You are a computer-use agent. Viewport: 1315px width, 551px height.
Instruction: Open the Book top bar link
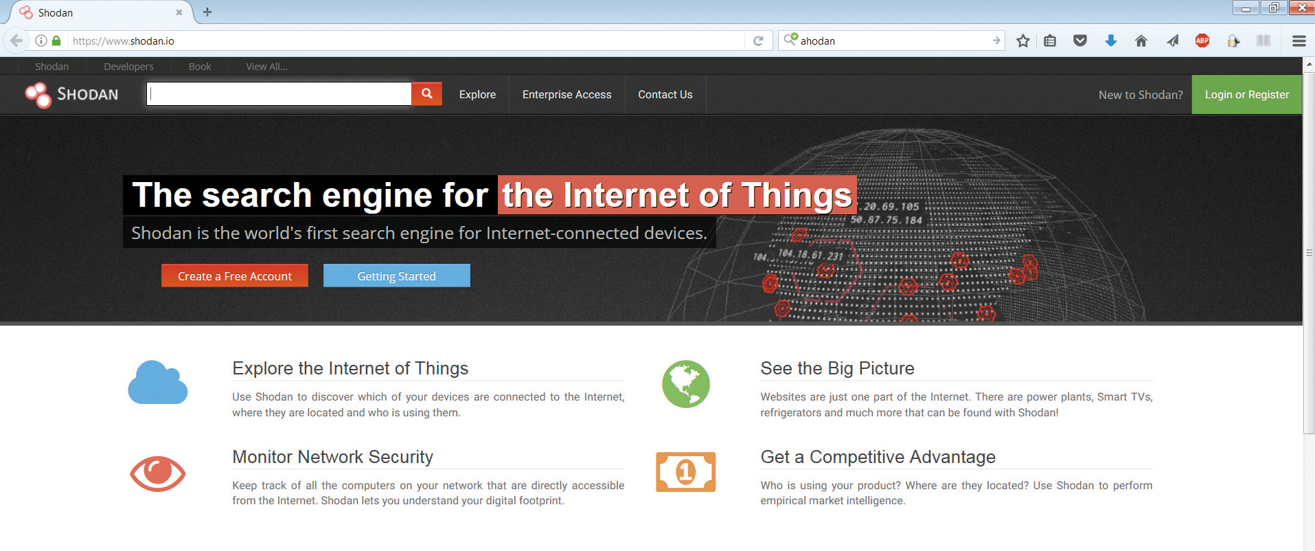pos(200,67)
